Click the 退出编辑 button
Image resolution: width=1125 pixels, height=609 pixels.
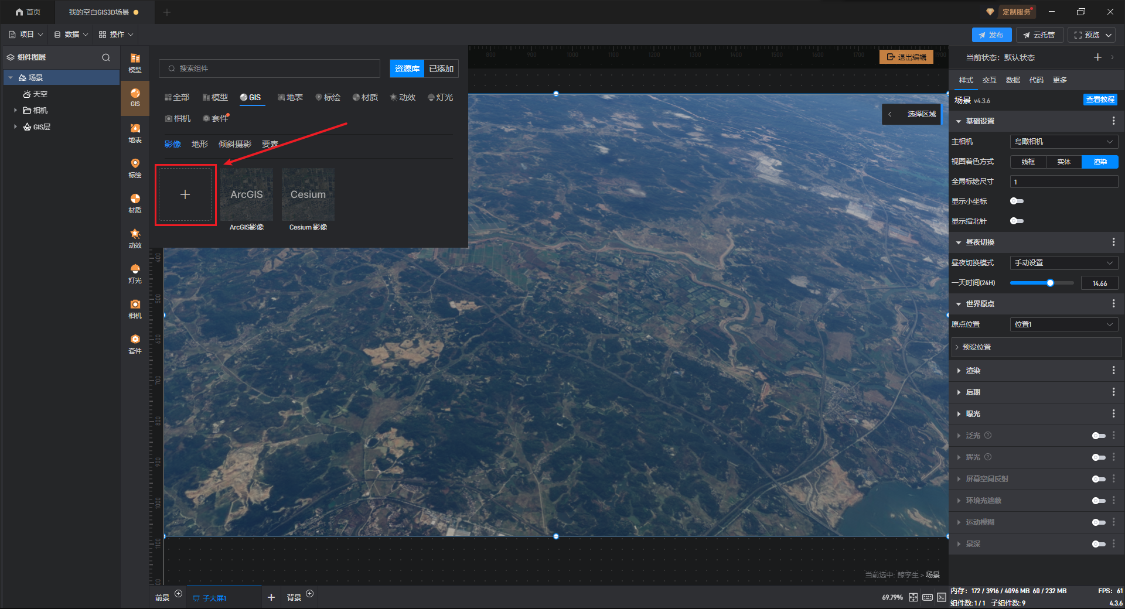pyautogui.click(x=906, y=57)
